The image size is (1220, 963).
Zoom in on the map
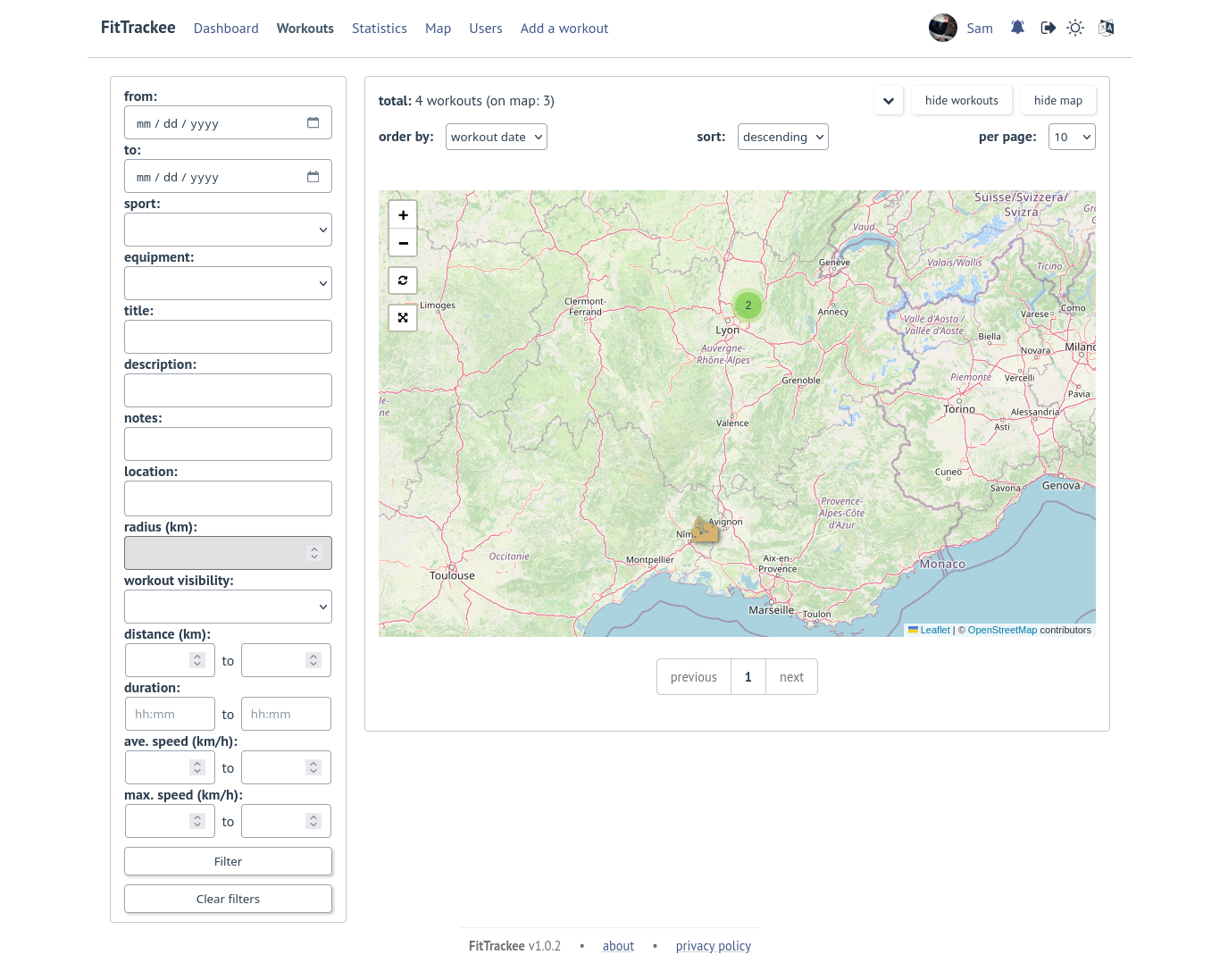point(403,214)
